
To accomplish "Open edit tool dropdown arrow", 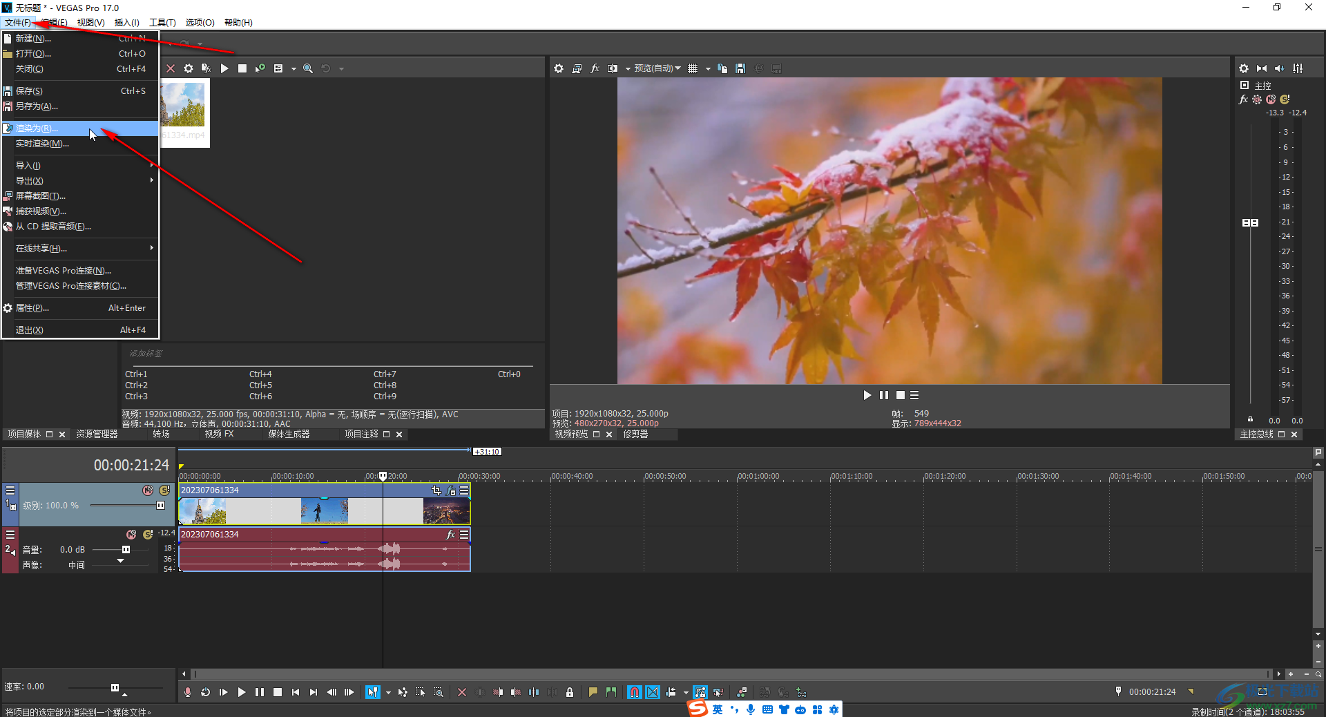I will coord(388,692).
